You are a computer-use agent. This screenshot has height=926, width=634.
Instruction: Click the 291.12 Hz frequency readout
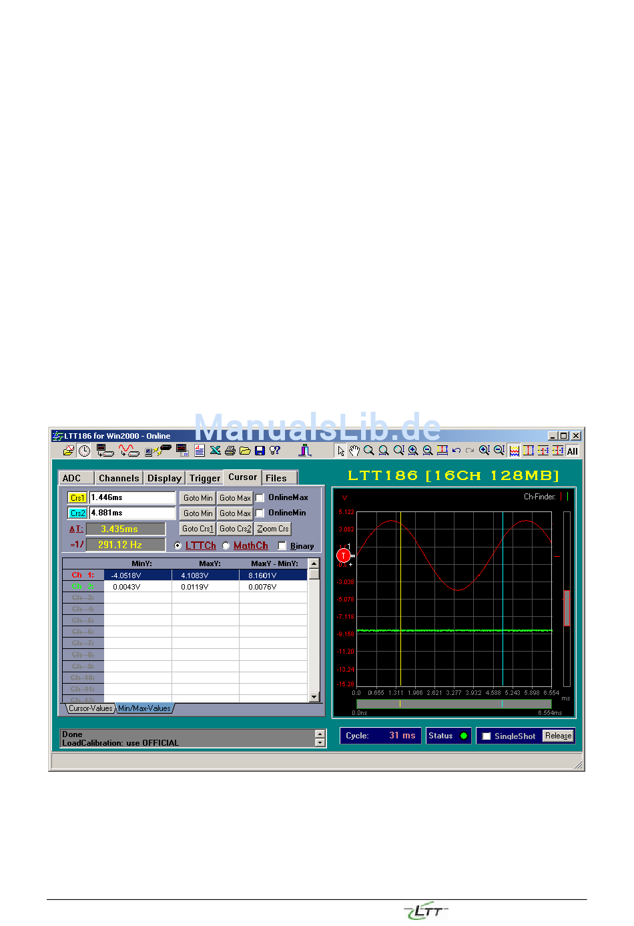click(x=125, y=545)
